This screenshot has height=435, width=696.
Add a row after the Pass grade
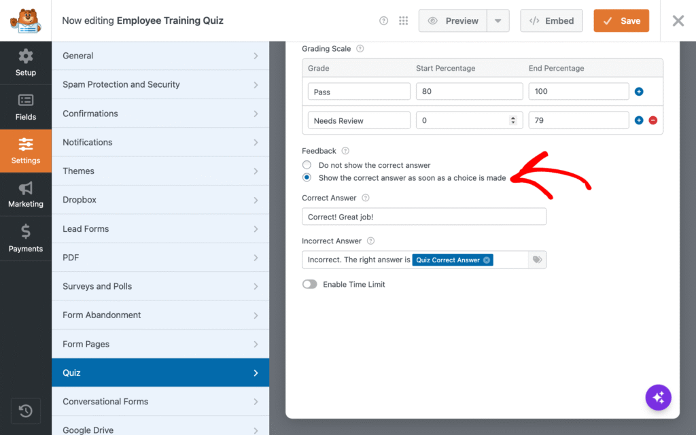coord(639,92)
